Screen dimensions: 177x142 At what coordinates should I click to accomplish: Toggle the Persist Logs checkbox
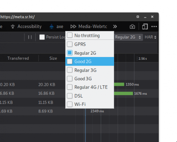pos(42,37)
